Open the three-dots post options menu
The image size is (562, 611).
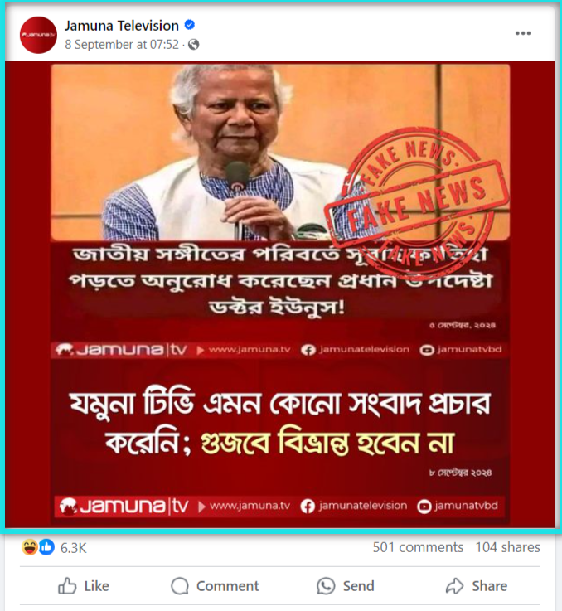click(523, 33)
